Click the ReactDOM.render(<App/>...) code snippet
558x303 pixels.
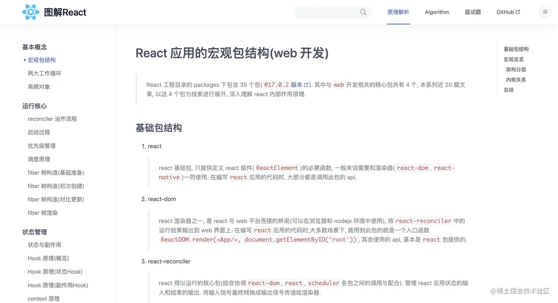tap(258, 240)
